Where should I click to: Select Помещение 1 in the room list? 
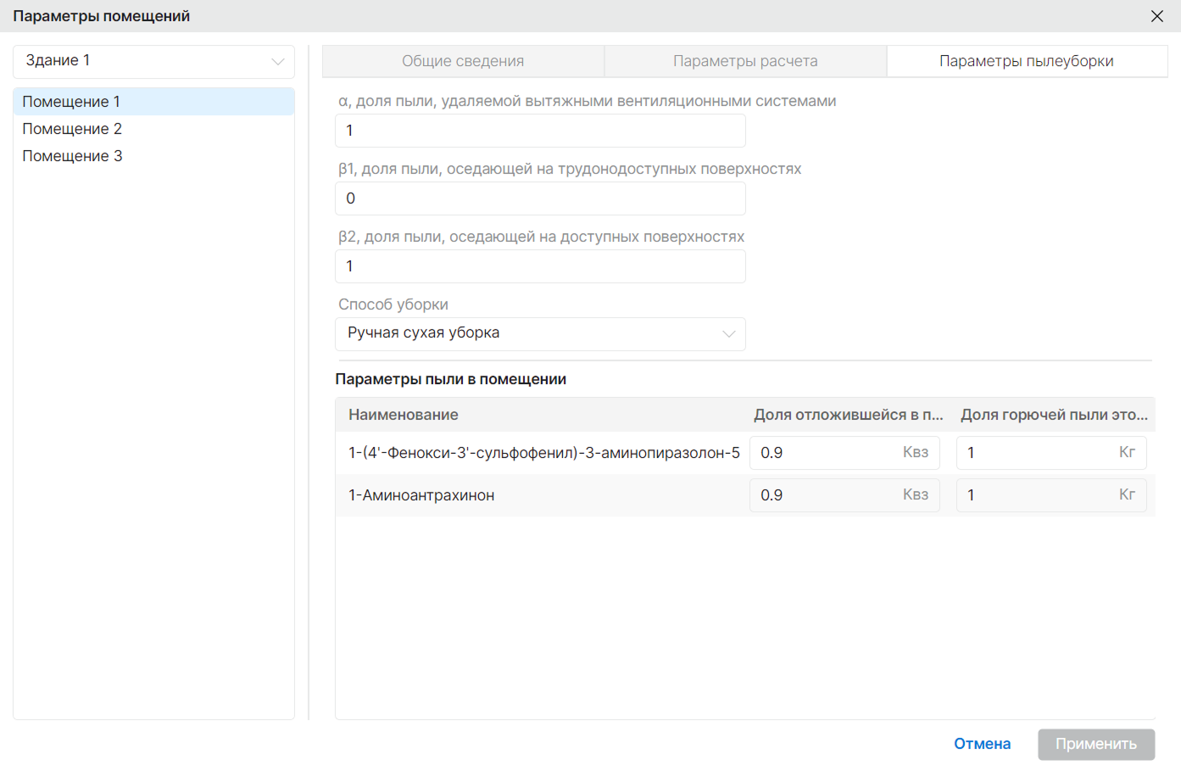pyautogui.click(x=153, y=102)
